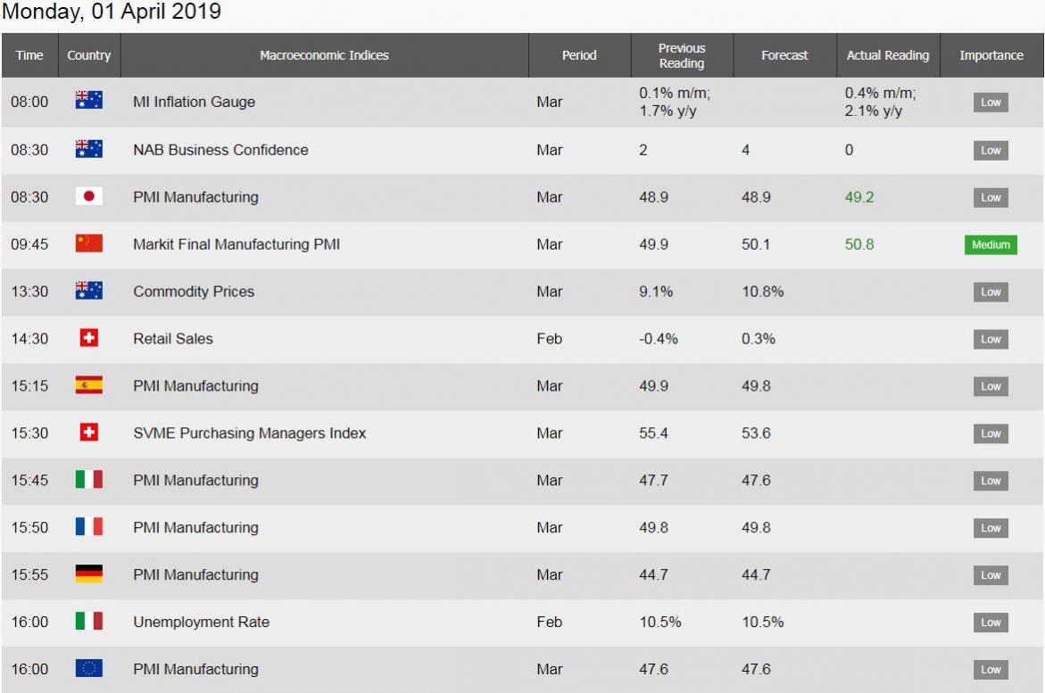Click the 47.7 previous reading for Italy PMI
1045x693 pixels.
[x=653, y=481]
